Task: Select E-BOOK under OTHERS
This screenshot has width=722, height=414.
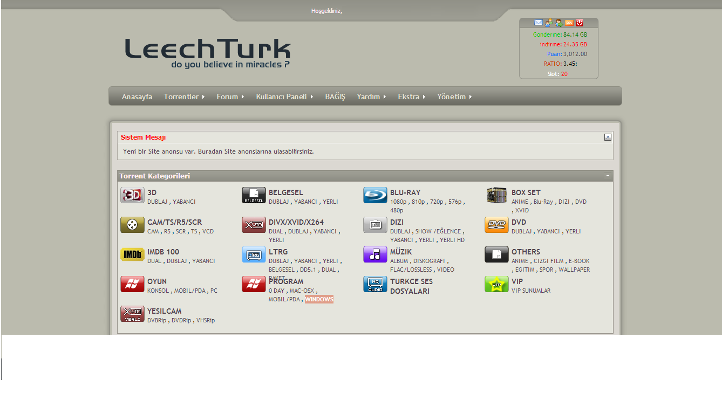Action: (x=579, y=261)
